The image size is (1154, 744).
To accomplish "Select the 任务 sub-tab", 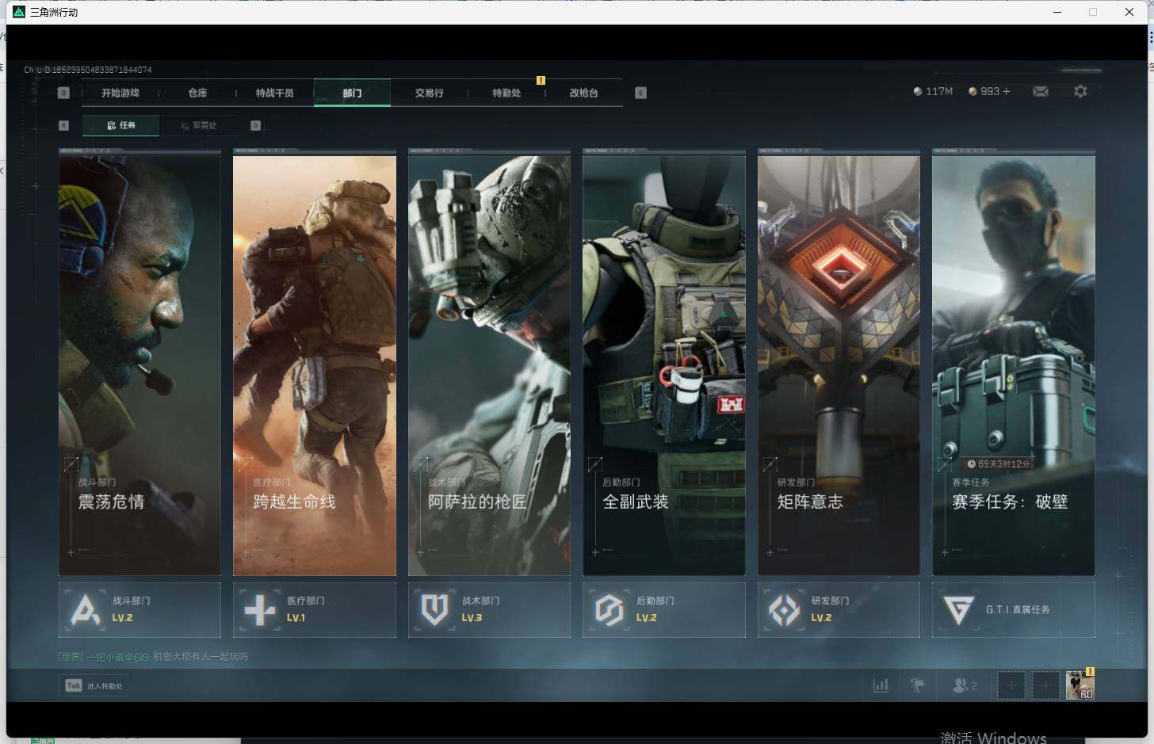I will tap(120, 125).
